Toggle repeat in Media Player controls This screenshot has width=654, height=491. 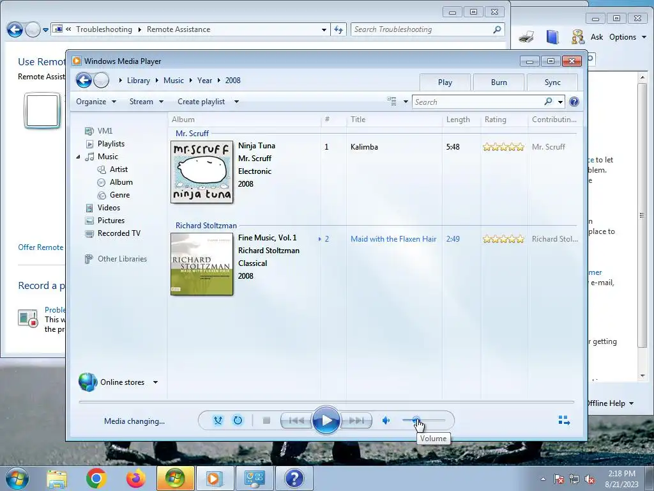tap(238, 421)
